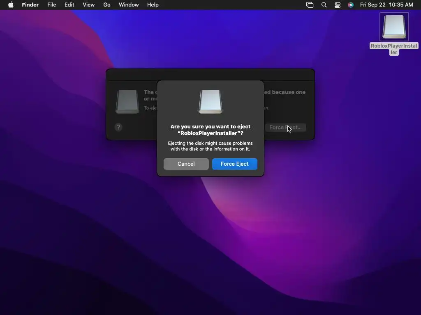Open Control Center icon
This screenshot has width=421, height=315.
click(x=338, y=5)
